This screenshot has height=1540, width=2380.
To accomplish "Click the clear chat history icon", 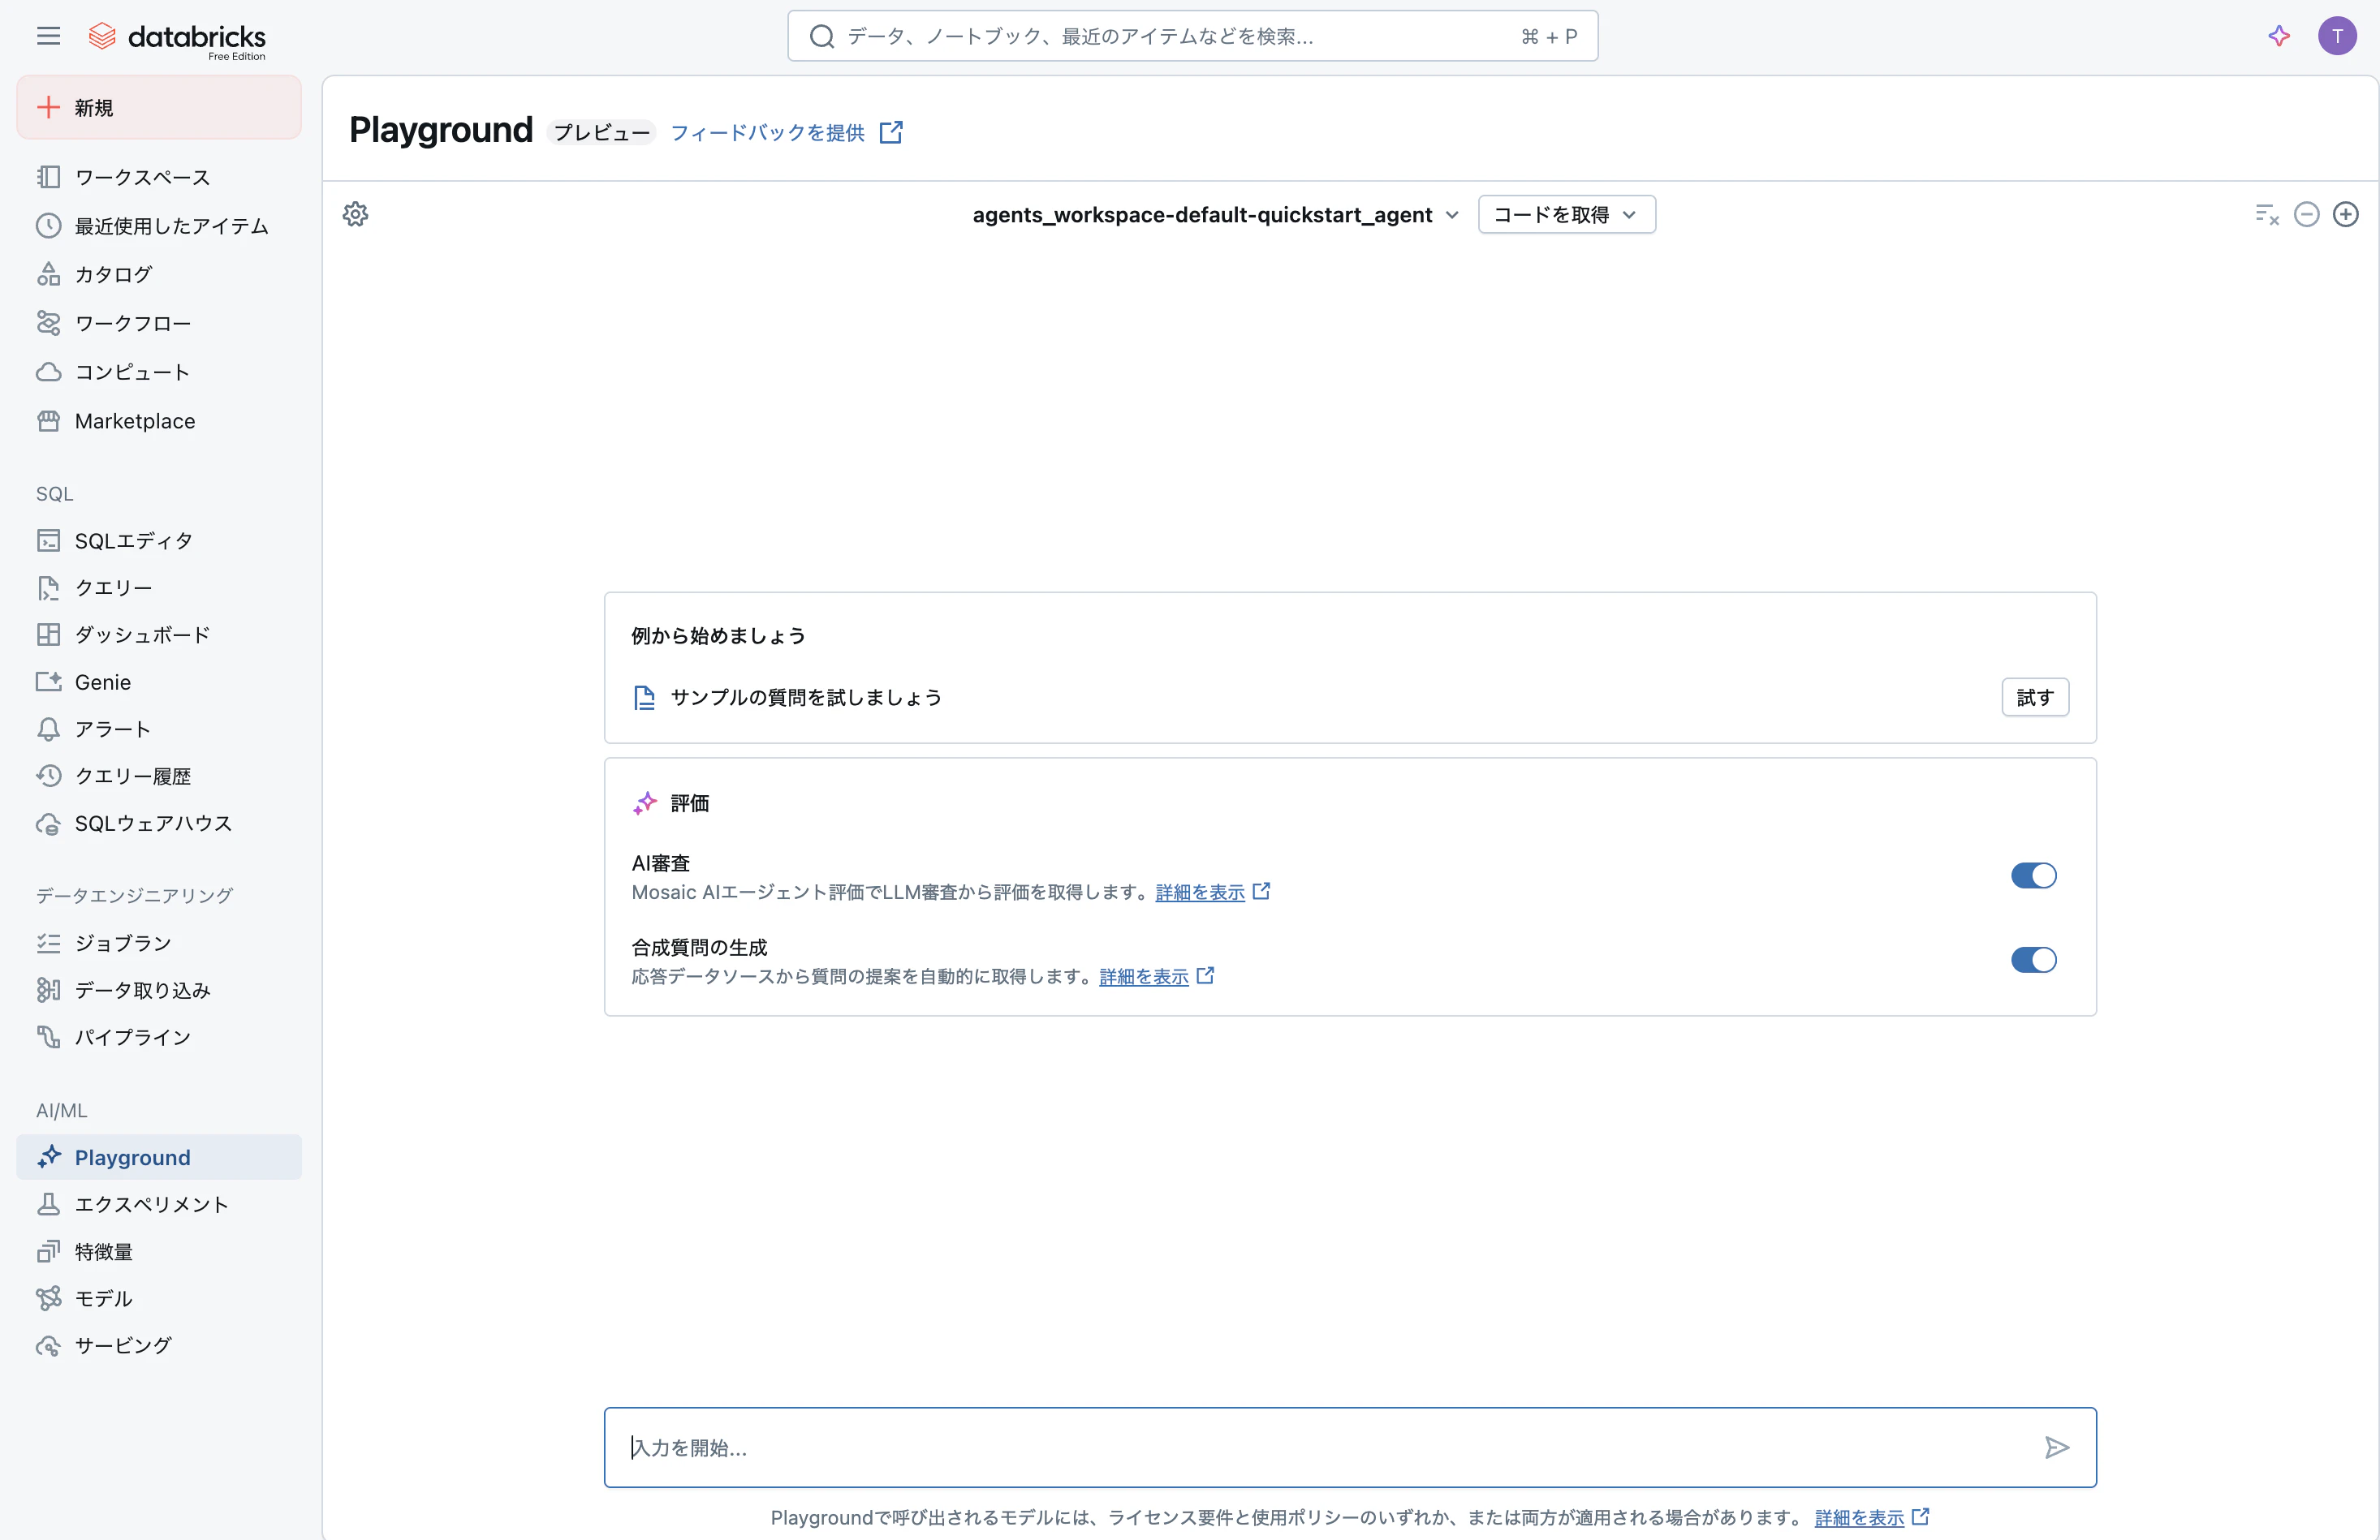I will click(2267, 215).
